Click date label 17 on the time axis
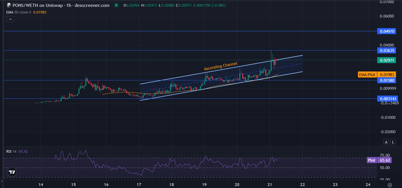This screenshot has width=402, height=188. click(139, 184)
